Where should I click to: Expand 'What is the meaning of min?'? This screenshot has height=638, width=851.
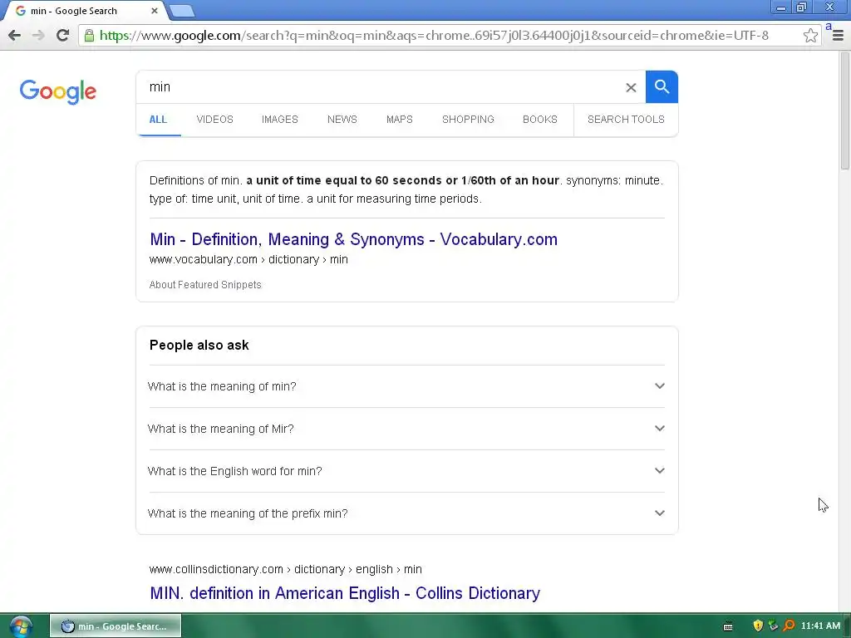click(x=406, y=386)
